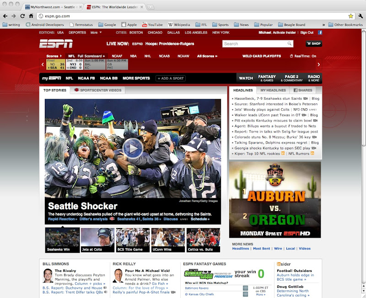366x298 pixels.
Task: Click the Facebook icon beside Sign Out
Action: (x=320, y=32)
